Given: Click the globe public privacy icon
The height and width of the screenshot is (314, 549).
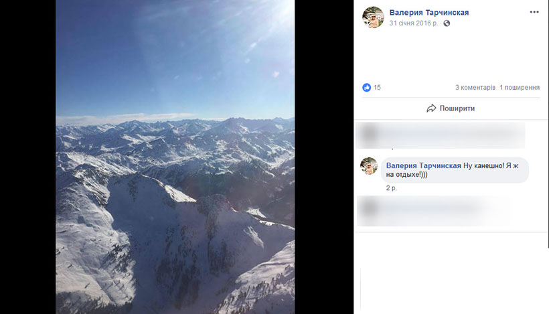Looking at the screenshot, I should point(447,23).
